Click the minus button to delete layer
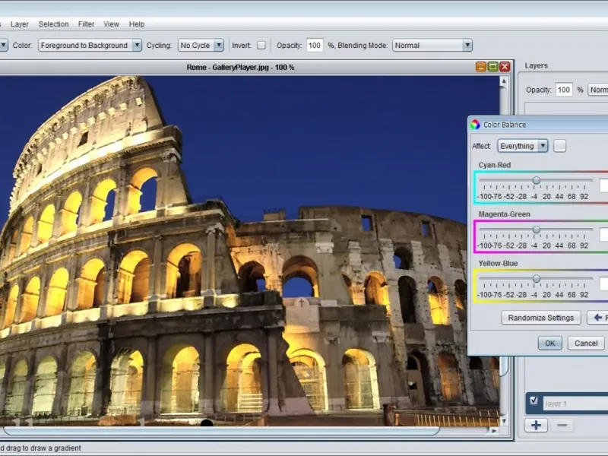 [x=562, y=426]
